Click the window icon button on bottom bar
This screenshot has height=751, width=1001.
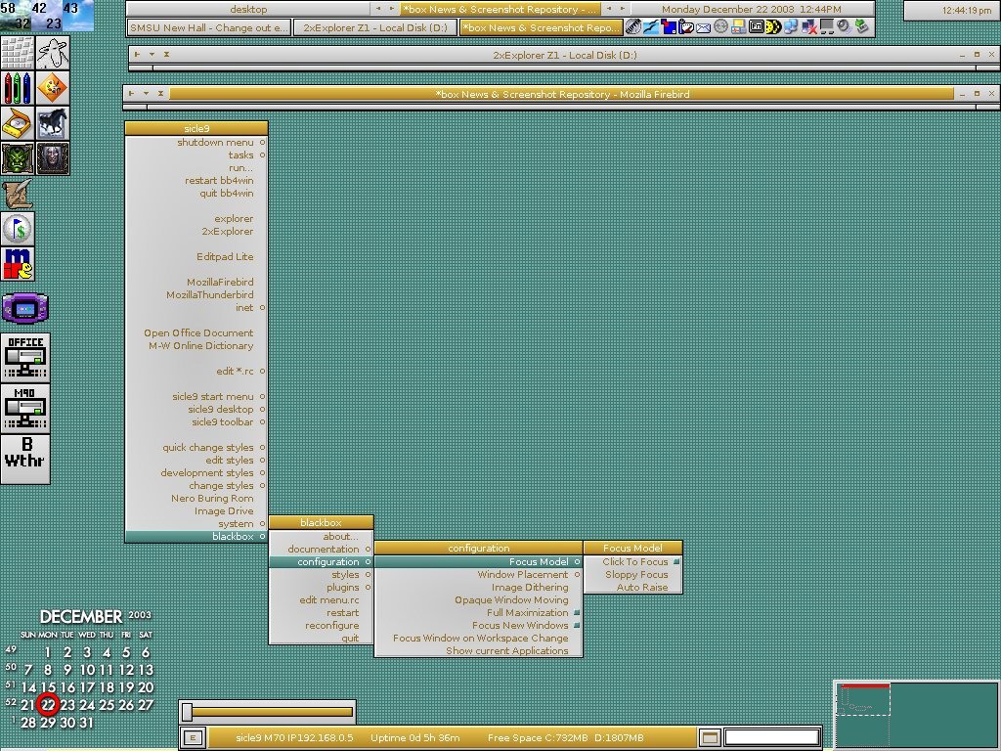[710, 738]
